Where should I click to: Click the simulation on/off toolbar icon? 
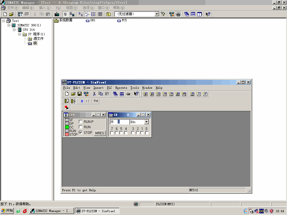tap(178, 14)
